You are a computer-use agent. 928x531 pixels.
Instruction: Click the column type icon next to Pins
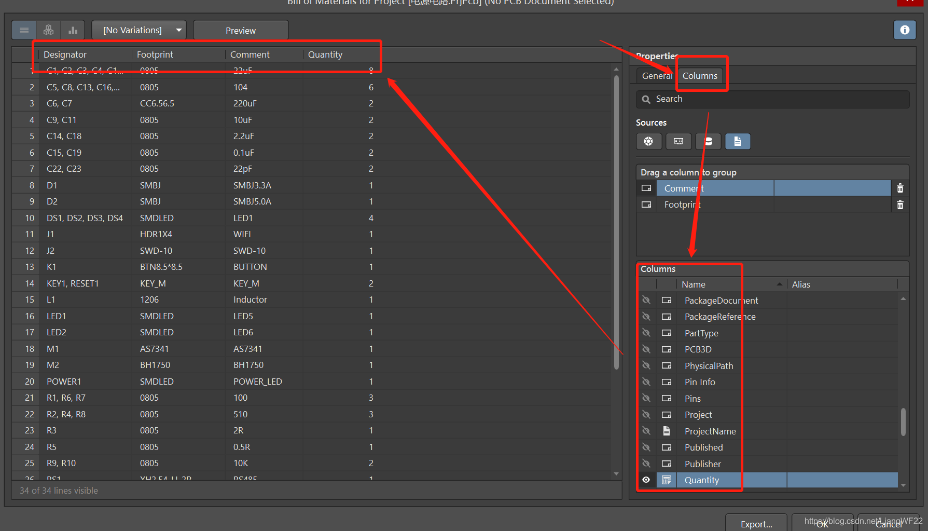point(667,398)
